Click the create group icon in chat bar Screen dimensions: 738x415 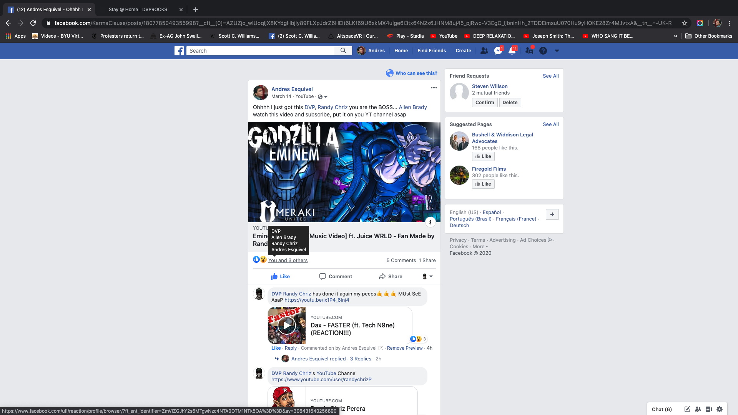(x=698, y=409)
